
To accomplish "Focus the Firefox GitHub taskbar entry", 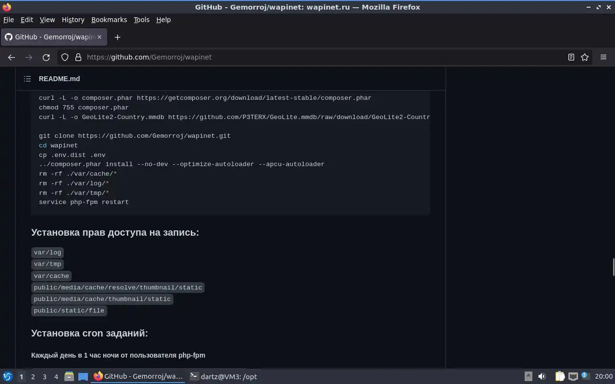I will click(138, 377).
